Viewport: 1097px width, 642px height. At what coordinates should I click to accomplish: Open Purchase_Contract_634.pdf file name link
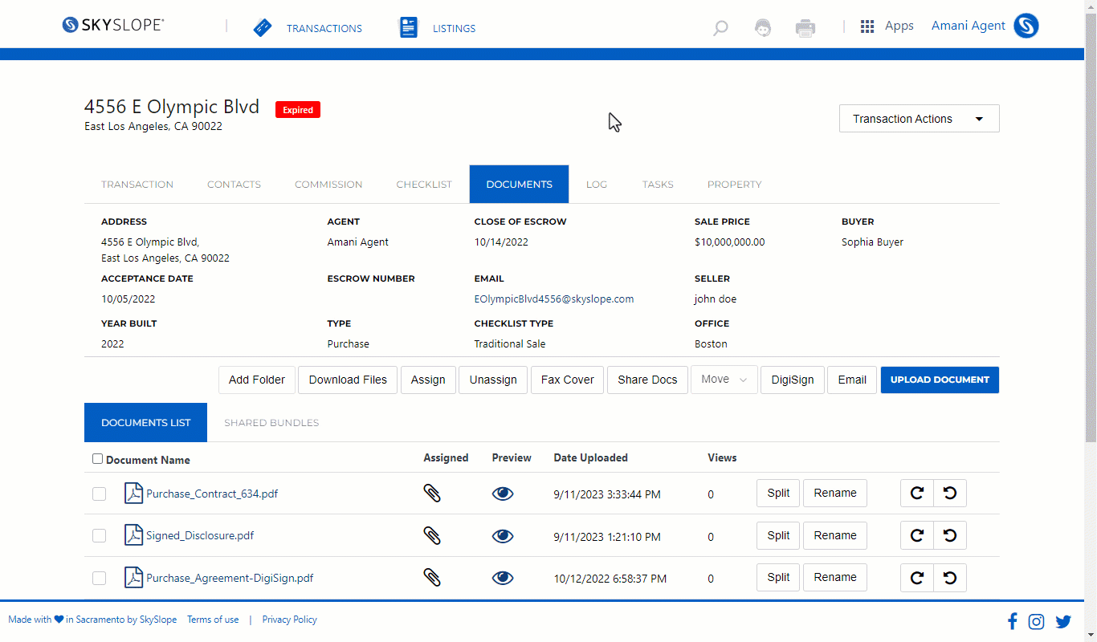pos(212,494)
